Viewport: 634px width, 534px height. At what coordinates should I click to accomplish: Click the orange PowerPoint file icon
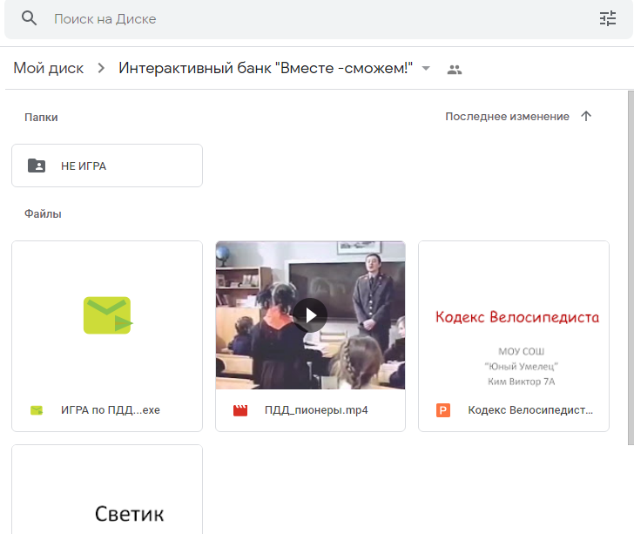443,410
